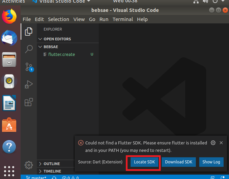
Task: Click the Source: Dart (Extension) text
Action: click(100, 162)
